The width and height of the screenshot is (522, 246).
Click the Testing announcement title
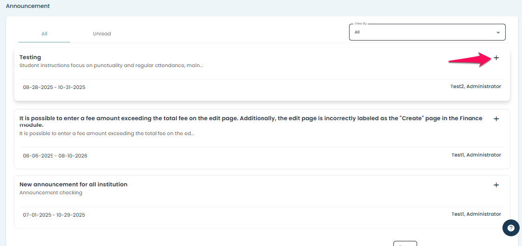pos(30,57)
